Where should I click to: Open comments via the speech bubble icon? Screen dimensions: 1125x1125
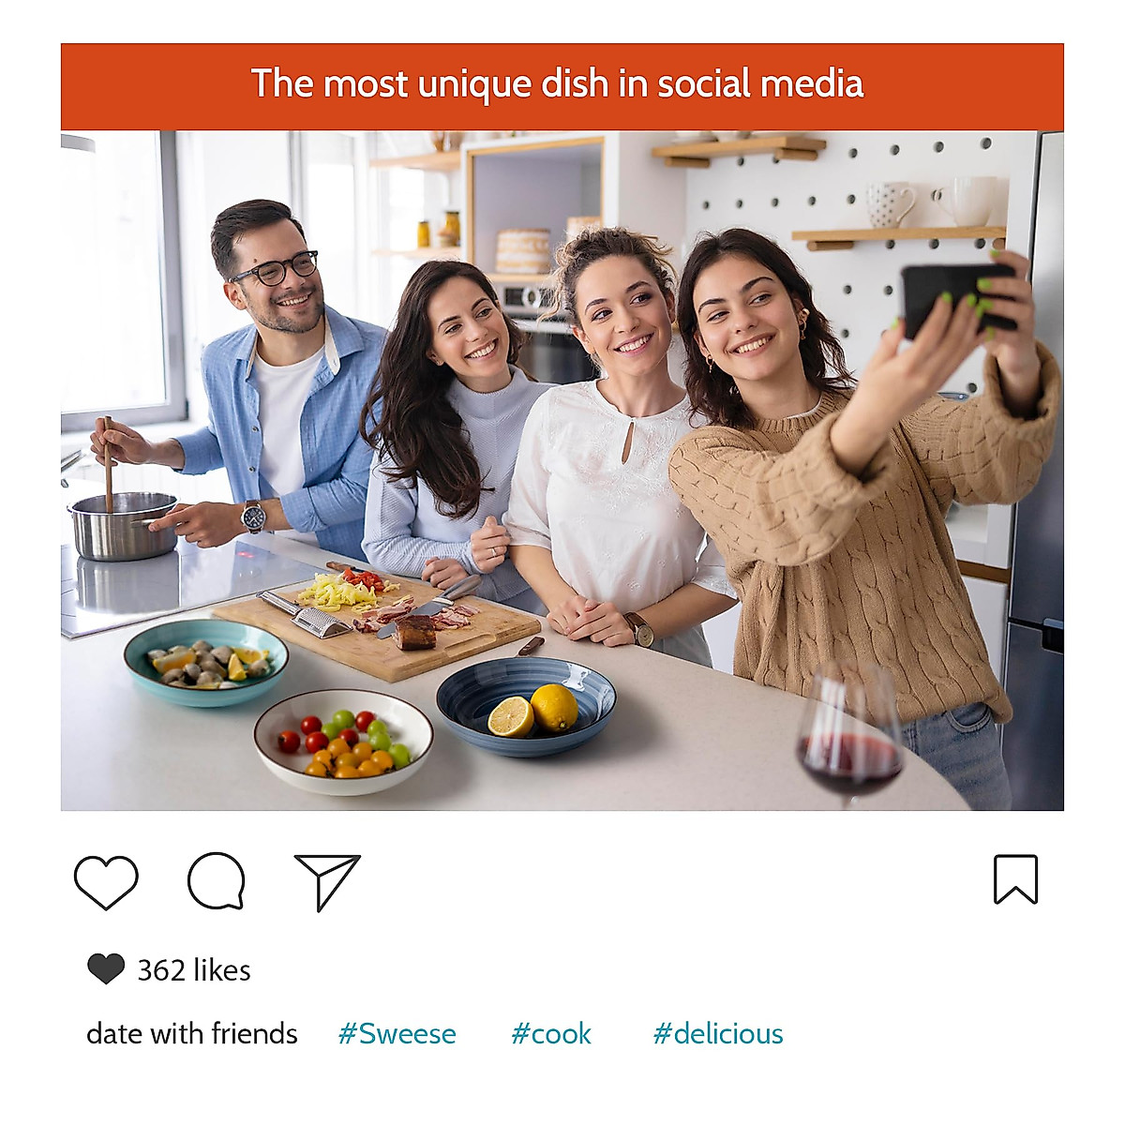point(217,880)
